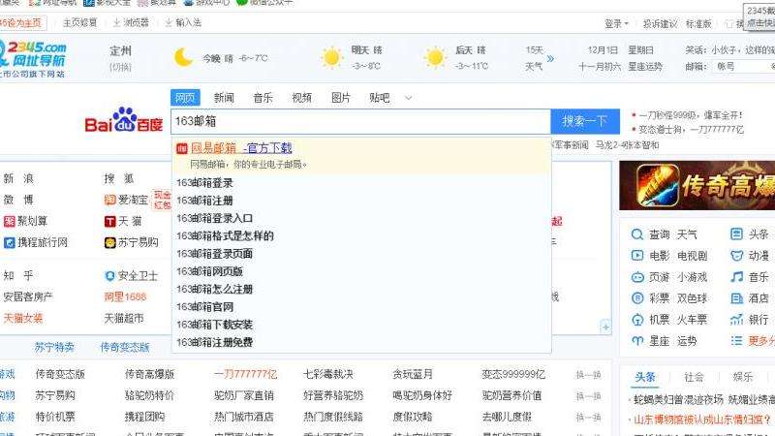Switch city via 切换 under 定州

click(120, 67)
